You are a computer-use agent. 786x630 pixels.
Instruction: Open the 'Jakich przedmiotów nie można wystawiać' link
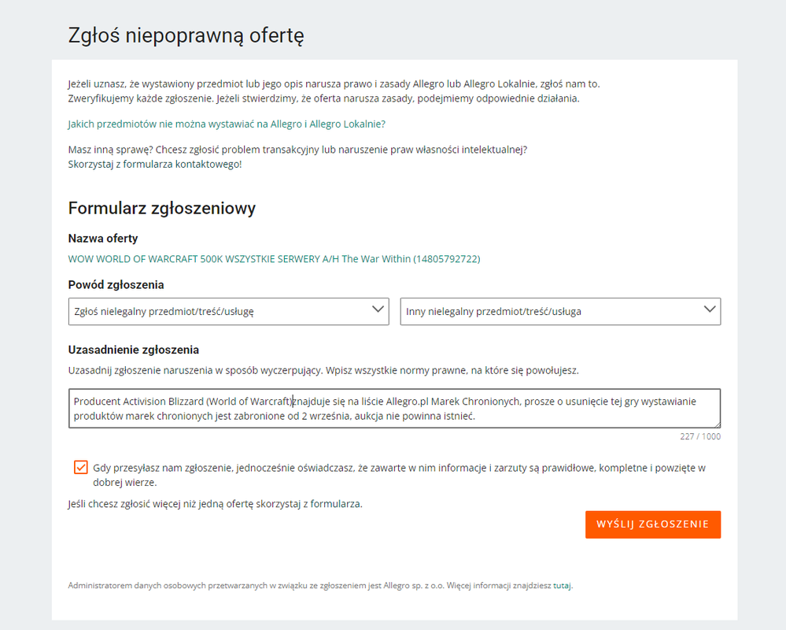tap(227, 124)
